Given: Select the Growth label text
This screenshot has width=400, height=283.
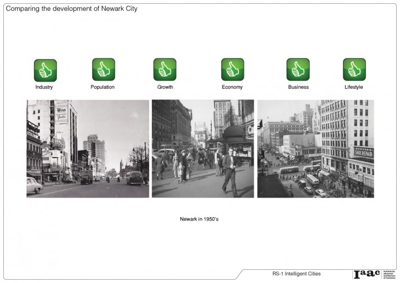Looking at the screenshot, I should (165, 87).
